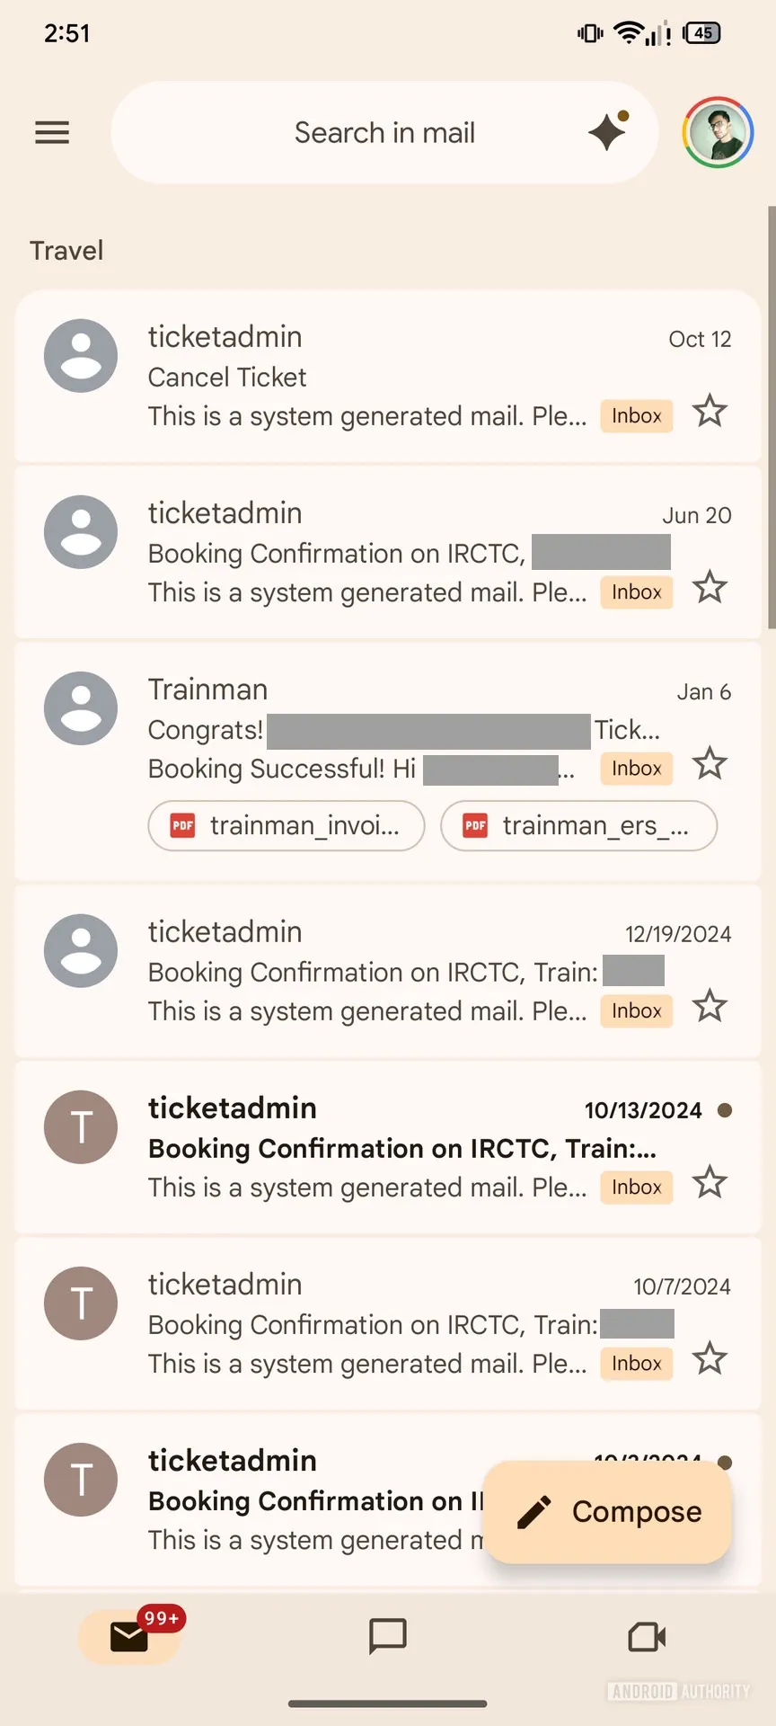Star the 10/13/2024 ticketadmin email
Screen dimensions: 776x1726
pyautogui.click(x=710, y=1183)
